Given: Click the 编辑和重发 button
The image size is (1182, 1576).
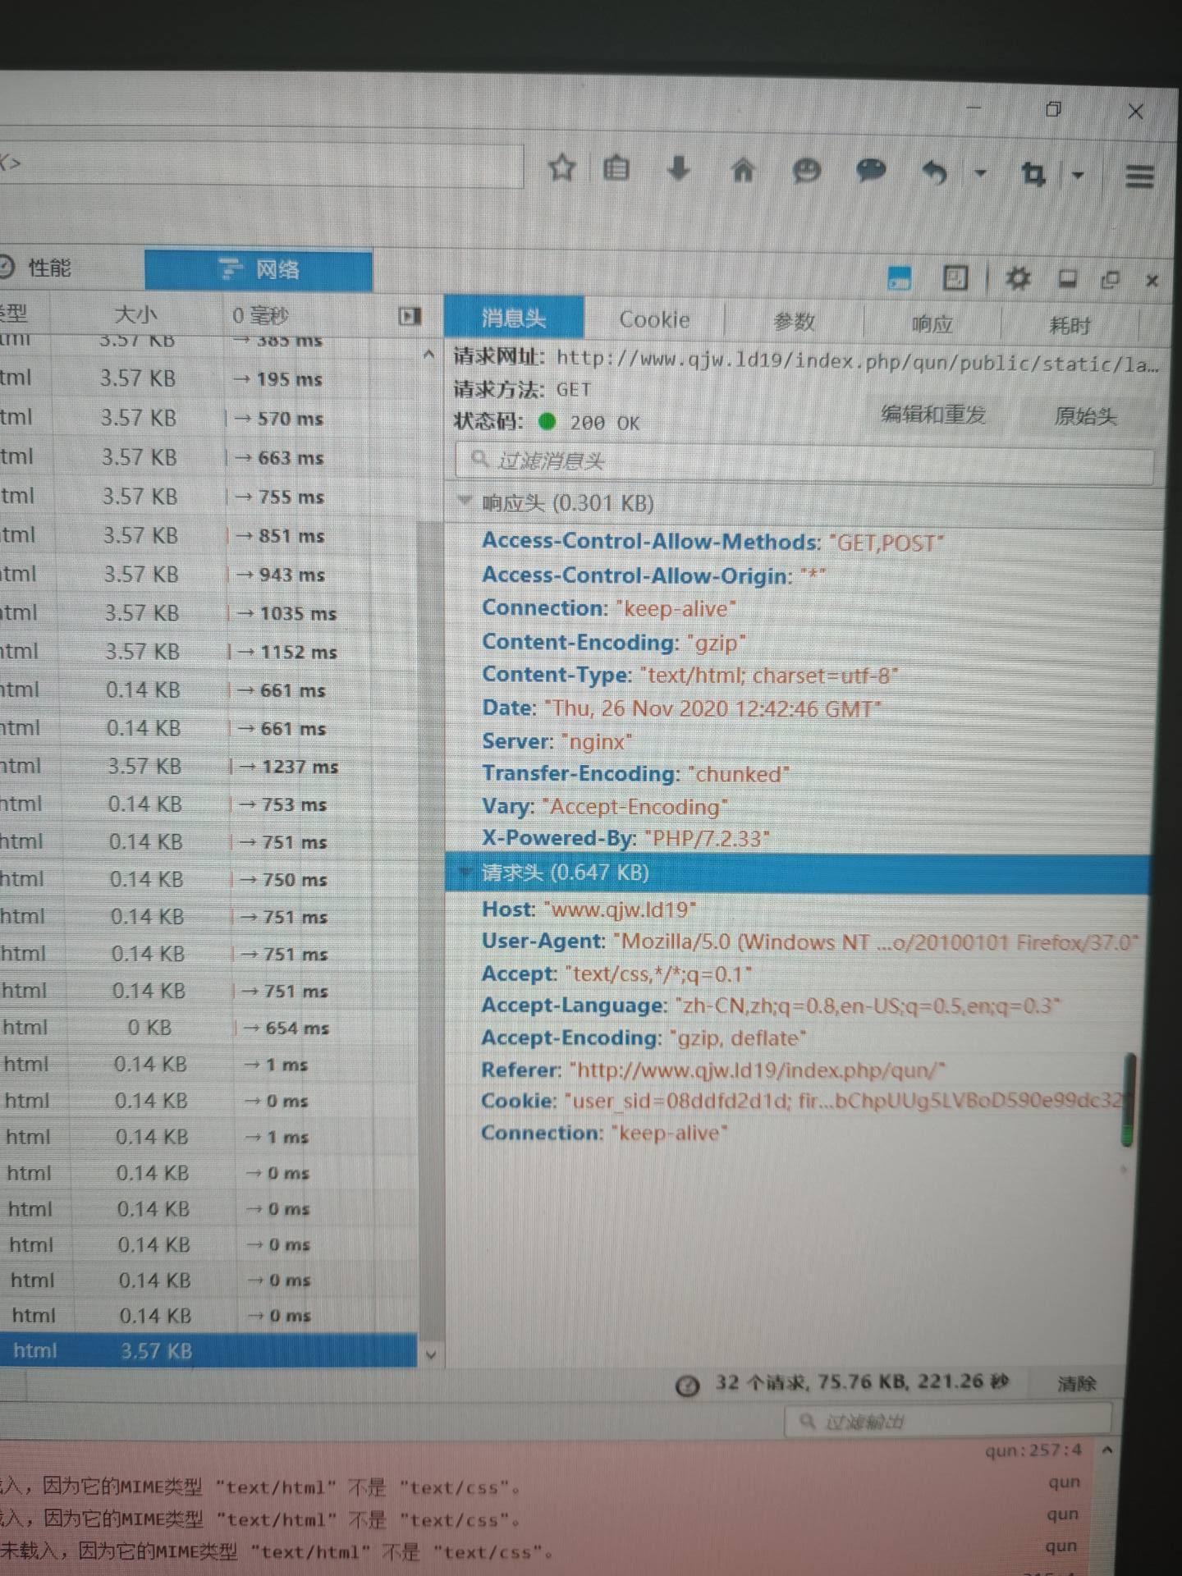Looking at the screenshot, I should pyautogui.click(x=933, y=415).
